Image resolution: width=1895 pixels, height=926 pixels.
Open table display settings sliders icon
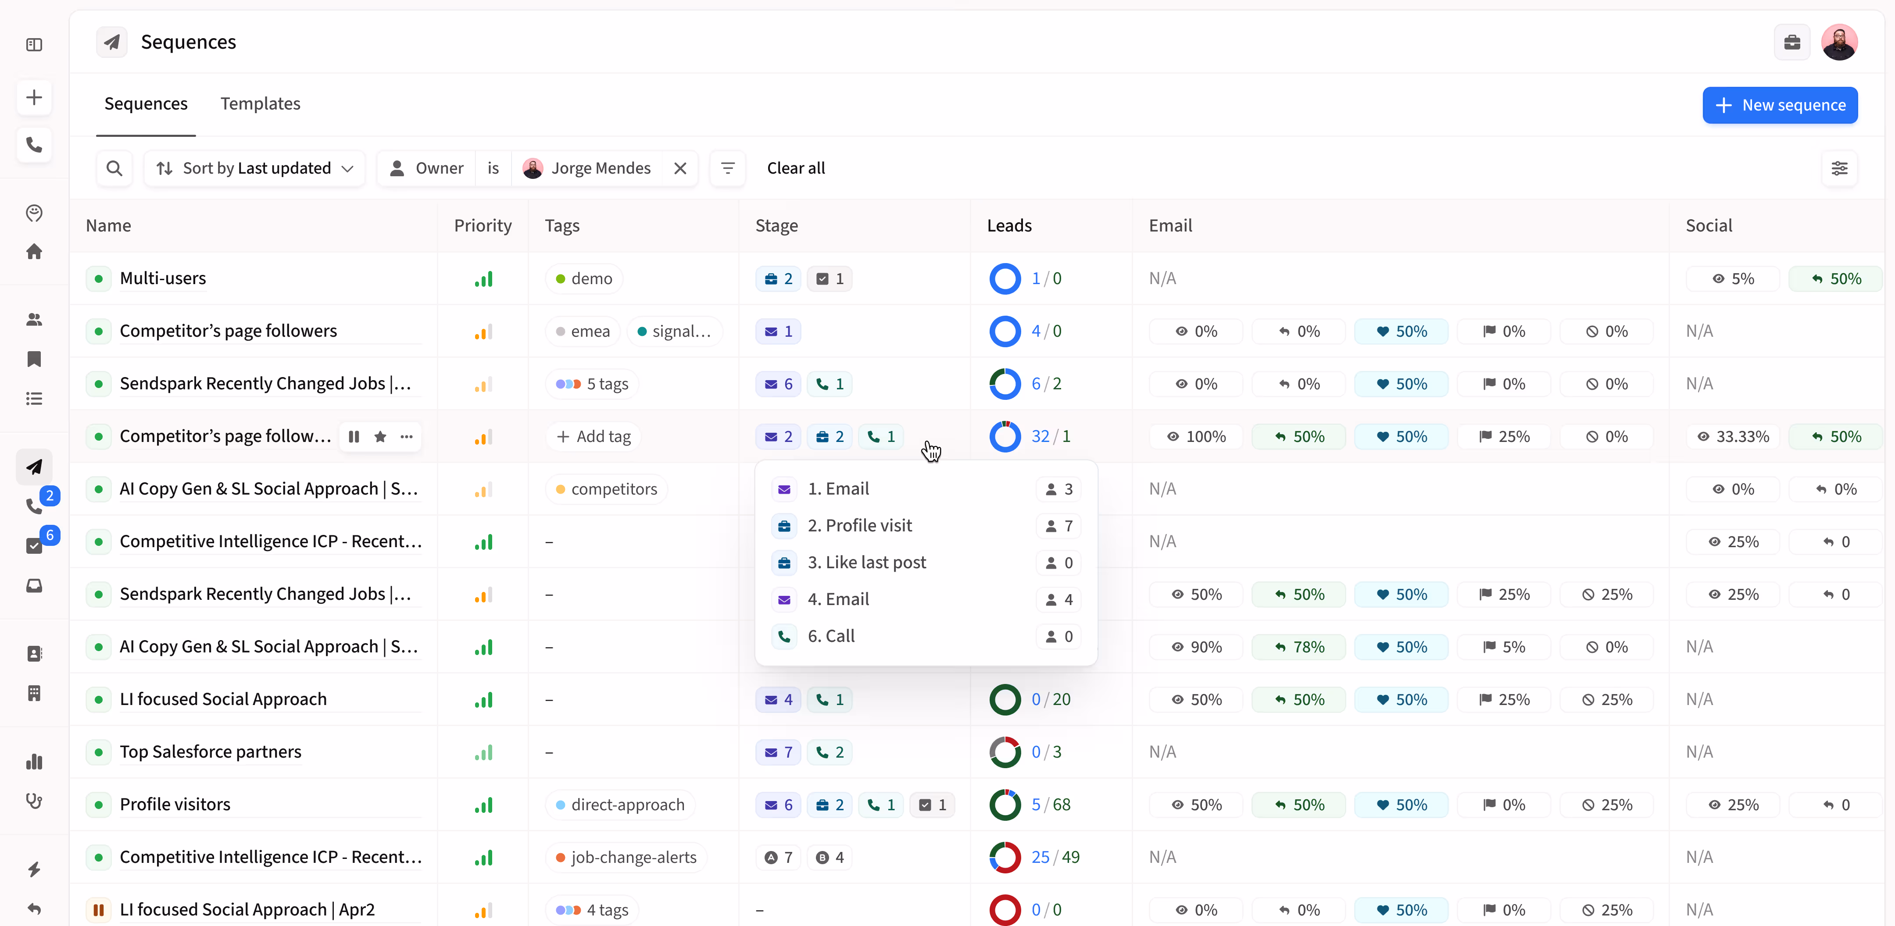point(1839,168)
